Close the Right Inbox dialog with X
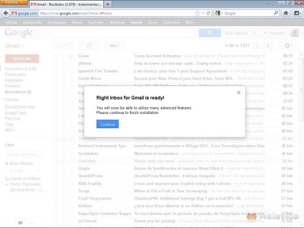This screenshot has height=228, width=304. tap(239, 92)
